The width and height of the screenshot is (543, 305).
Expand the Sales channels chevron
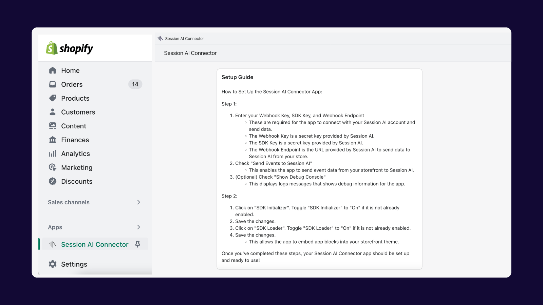click(138, 202)
